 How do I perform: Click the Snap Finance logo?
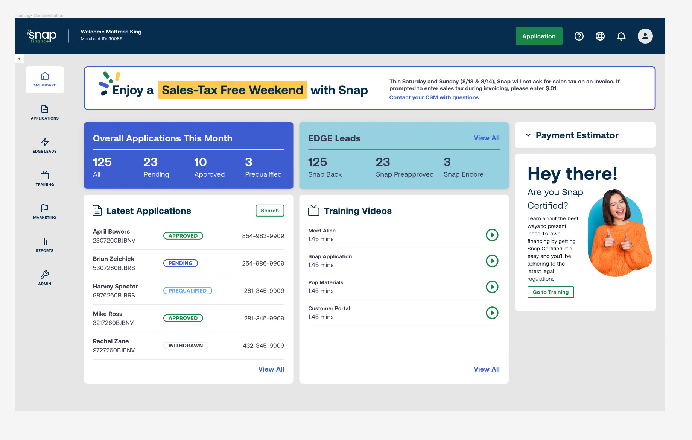[x=42, y=36]
